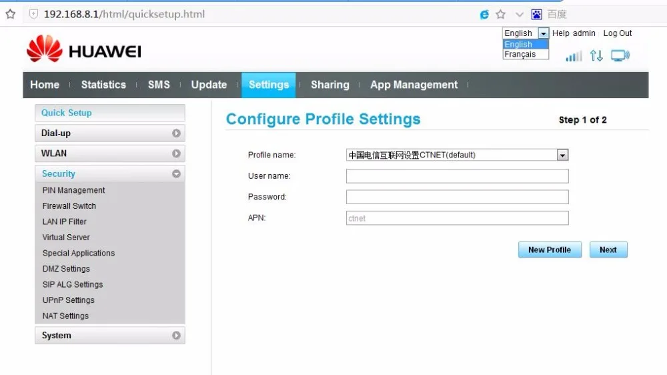667x375 pixels.
Task: Click the 'Configure Profile Settings' heading
Action: 323,119
